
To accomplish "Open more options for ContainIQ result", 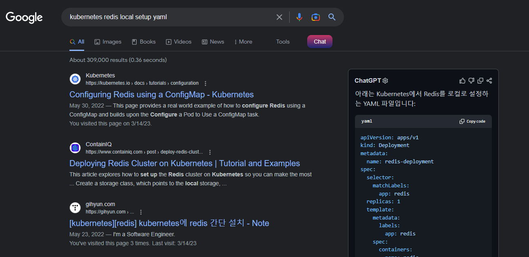I will coord(210,152).
